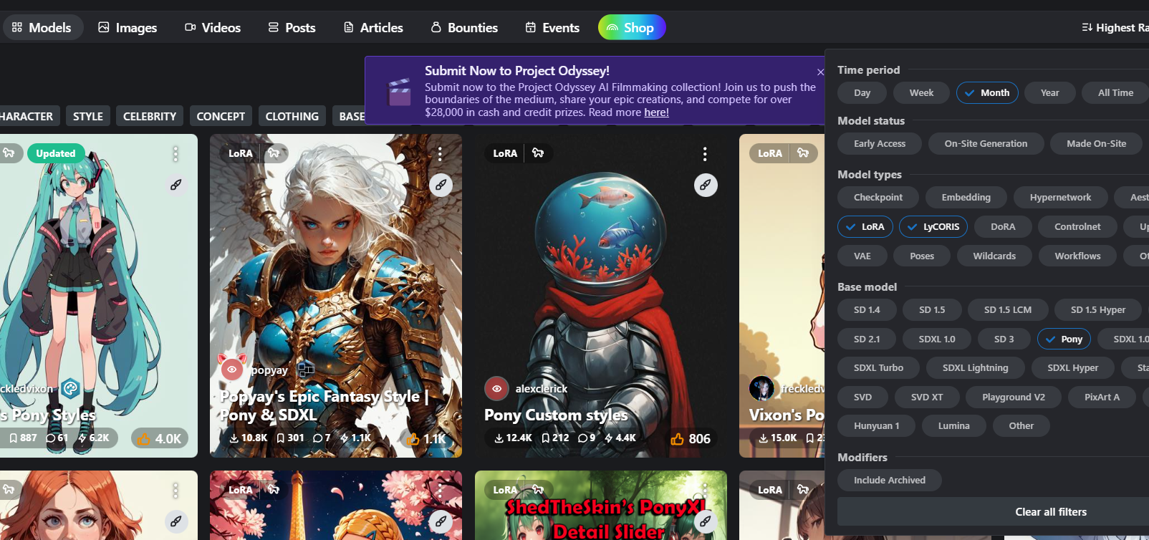The height and width of the screenshot is (540, 1149).
Task: Toggle the Include Archived modifier
Action: click(x=889, y=480)
